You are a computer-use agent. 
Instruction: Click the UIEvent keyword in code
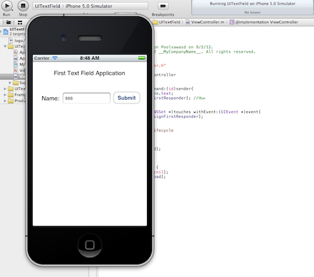(x=229, y=112)
